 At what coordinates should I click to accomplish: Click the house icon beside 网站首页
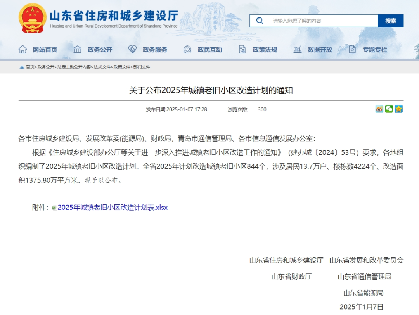[x=23, y=50]
